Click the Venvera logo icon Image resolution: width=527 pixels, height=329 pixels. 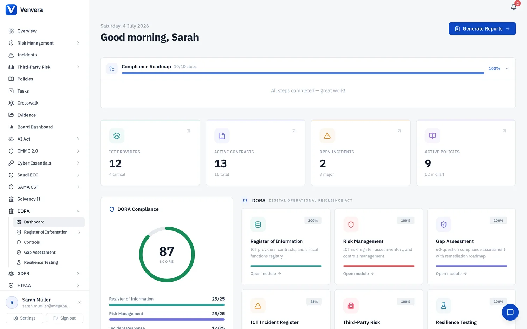click(11, 10)
